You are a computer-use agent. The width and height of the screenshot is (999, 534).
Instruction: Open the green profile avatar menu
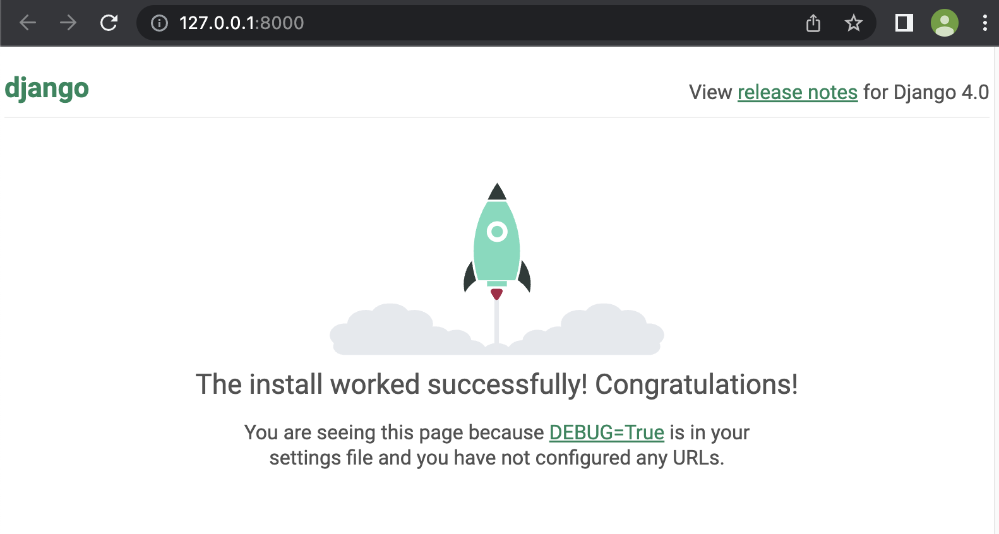pyautogui.click(x=945, y=23)
